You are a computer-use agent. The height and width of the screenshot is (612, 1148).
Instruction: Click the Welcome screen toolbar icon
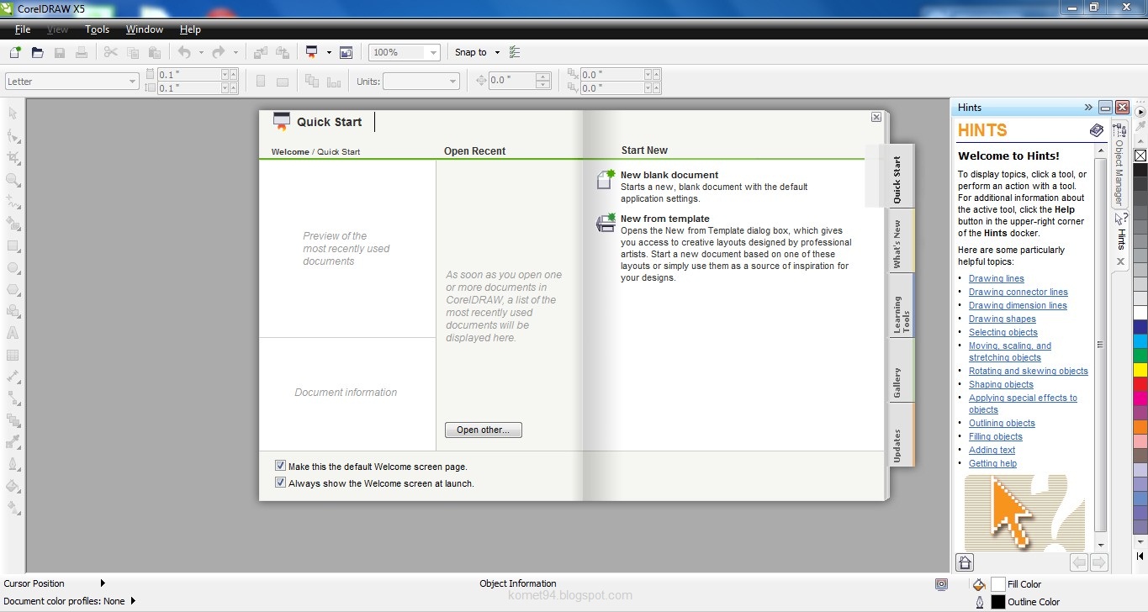coord(346,52)
